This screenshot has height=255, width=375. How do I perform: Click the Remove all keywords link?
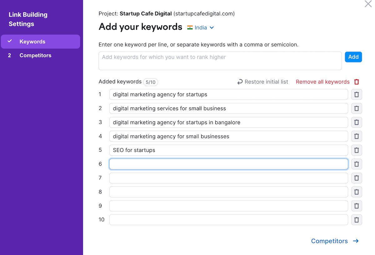pos(322,82)
